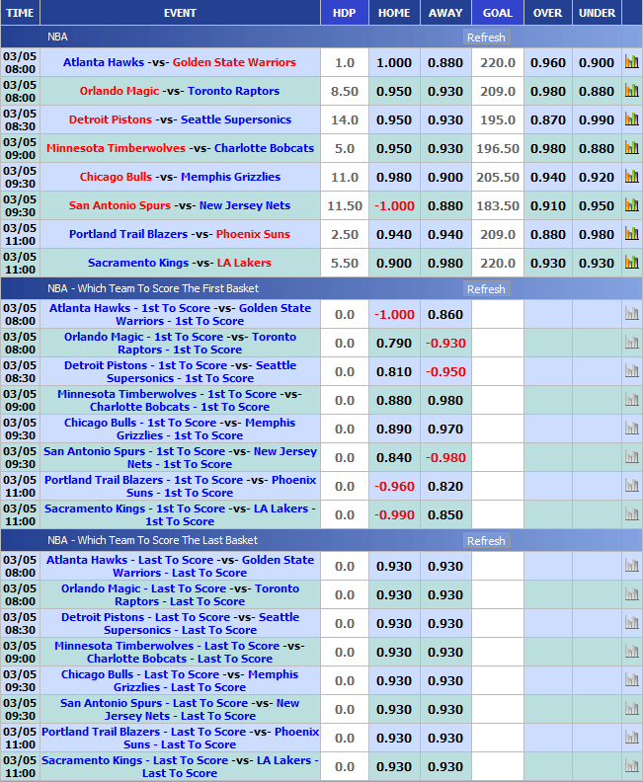Pick away odds 0.980 for LA Lakers
The image size is (643, 782).
pos(445,263)
